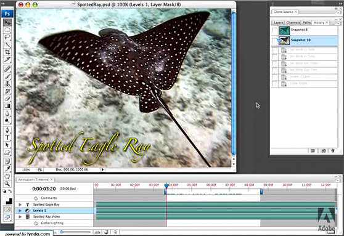The width and height of the screenshot is (344, 236).
Task: Delete keyframes with timeline trash icon
Action: point(115,232)
